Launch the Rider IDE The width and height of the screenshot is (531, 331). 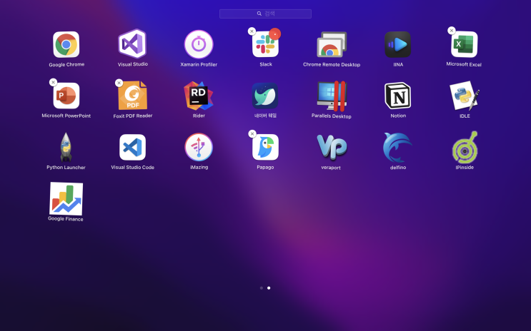tap(199, 96)
